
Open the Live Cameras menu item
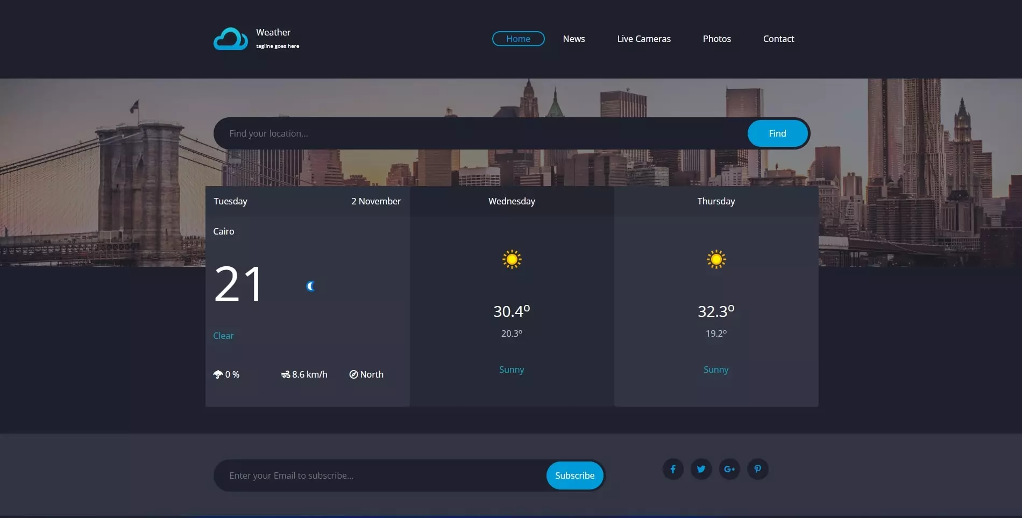tap(644, 39)
